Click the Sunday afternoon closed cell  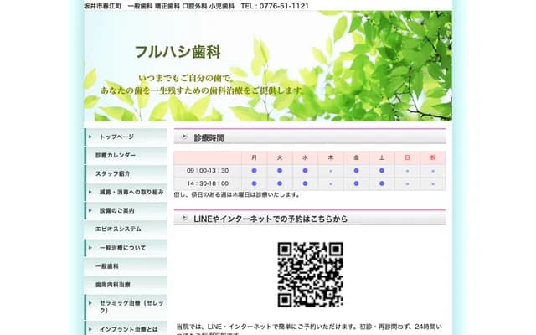click(x=407, y=183)
